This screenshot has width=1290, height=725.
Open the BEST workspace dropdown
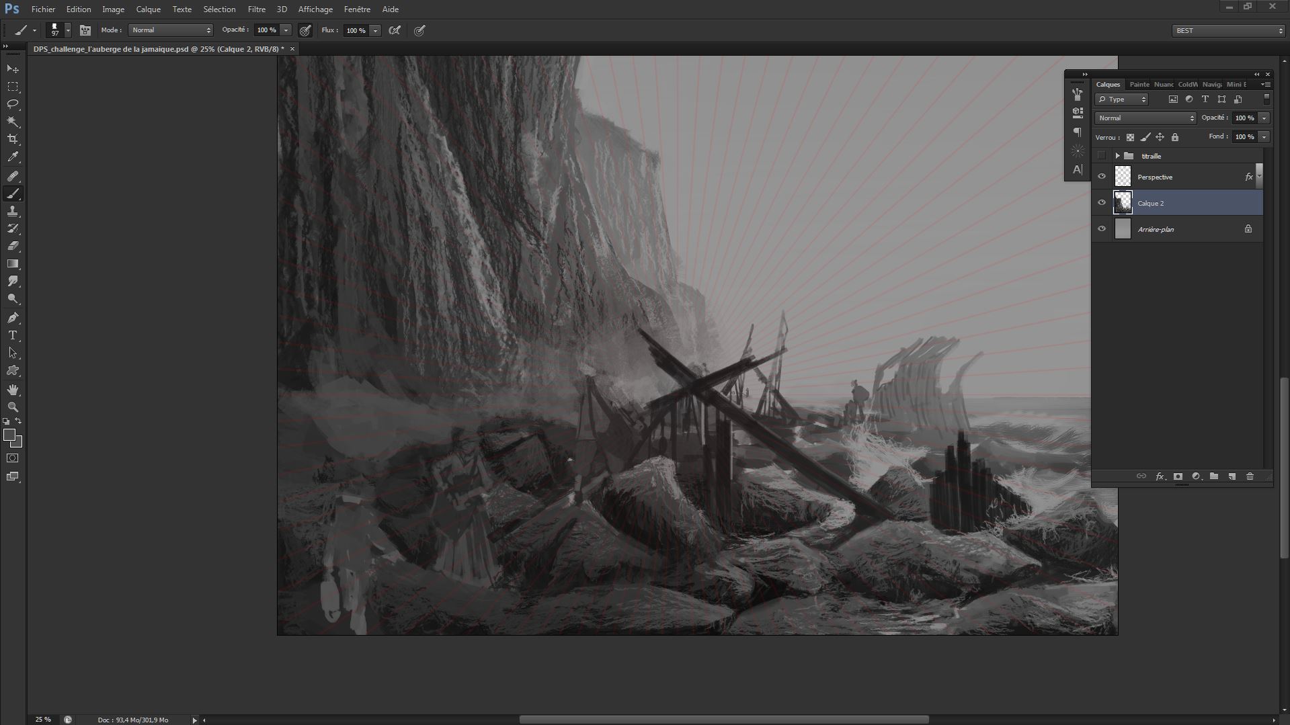click(1227, 31)
